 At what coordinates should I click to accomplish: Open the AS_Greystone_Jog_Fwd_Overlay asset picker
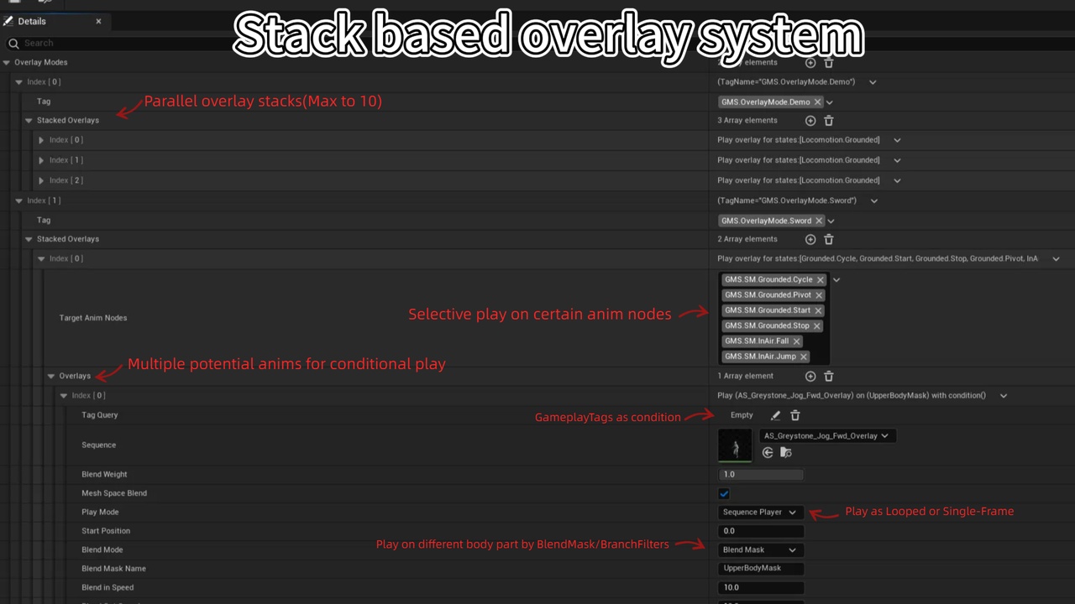826,435
